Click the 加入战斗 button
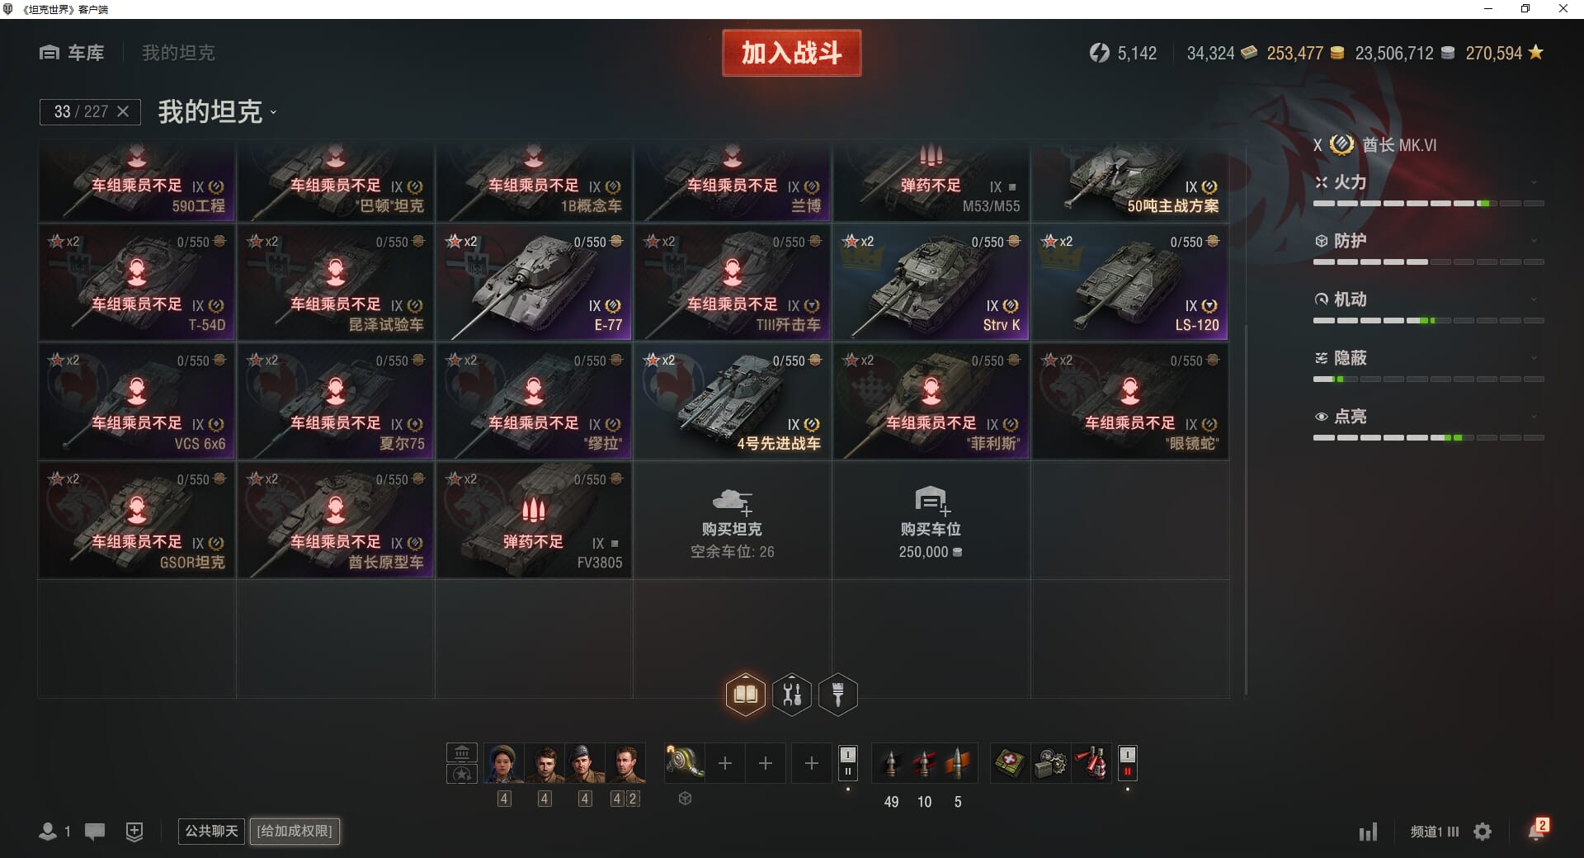The image size is (1584, 858). click(792, 53)
